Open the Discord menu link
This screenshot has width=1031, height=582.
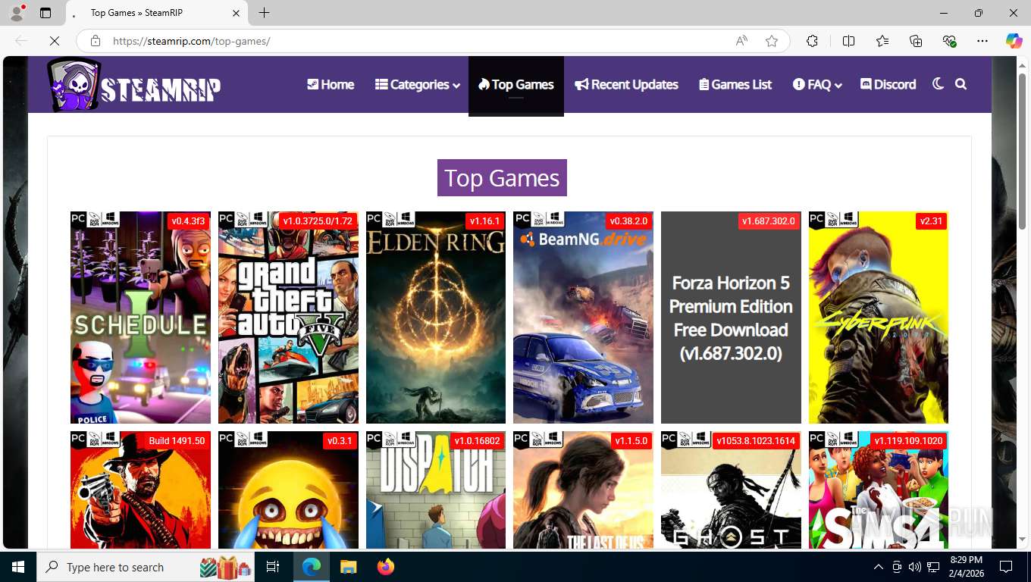888,84
